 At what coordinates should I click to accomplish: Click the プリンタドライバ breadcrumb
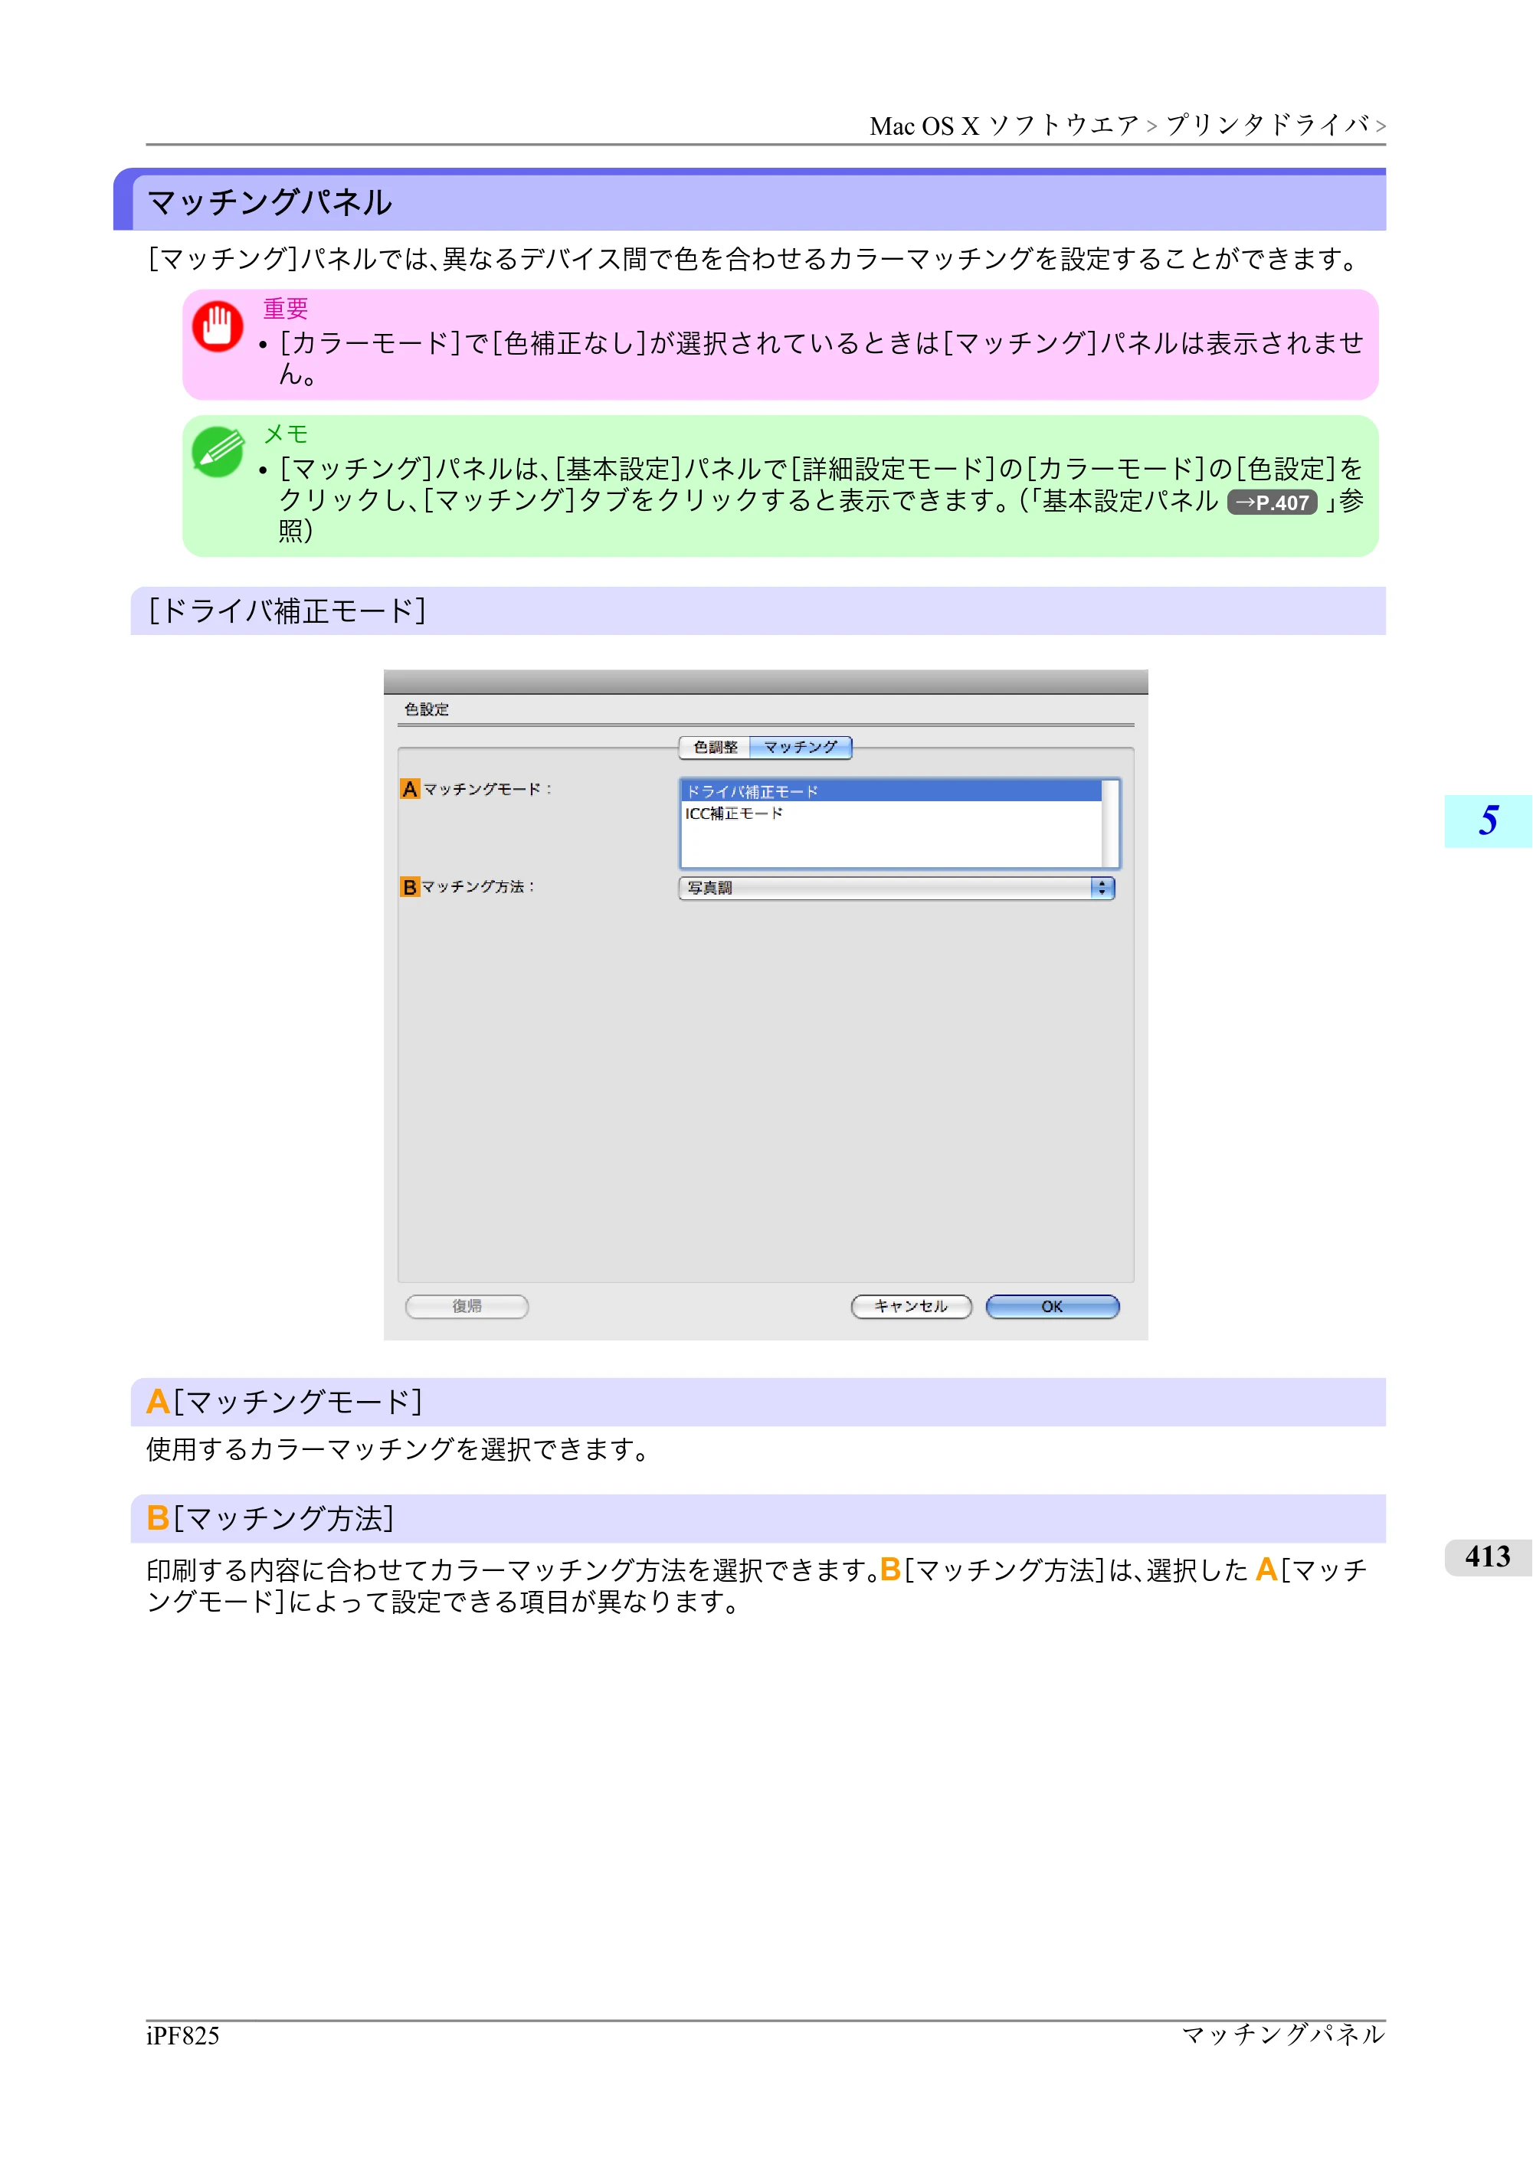click(1268, 126)
